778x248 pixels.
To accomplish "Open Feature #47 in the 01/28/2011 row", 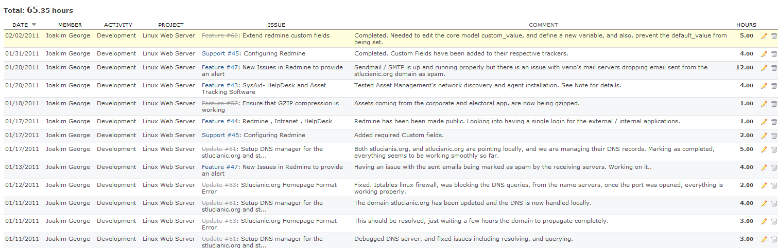I will 220,67.
